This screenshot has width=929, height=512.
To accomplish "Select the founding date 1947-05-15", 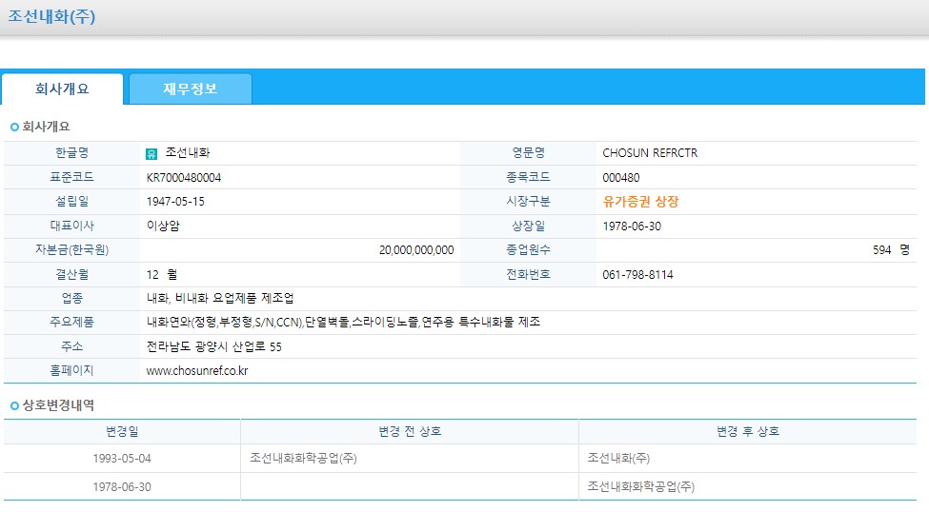I will [x=175, y=201].
